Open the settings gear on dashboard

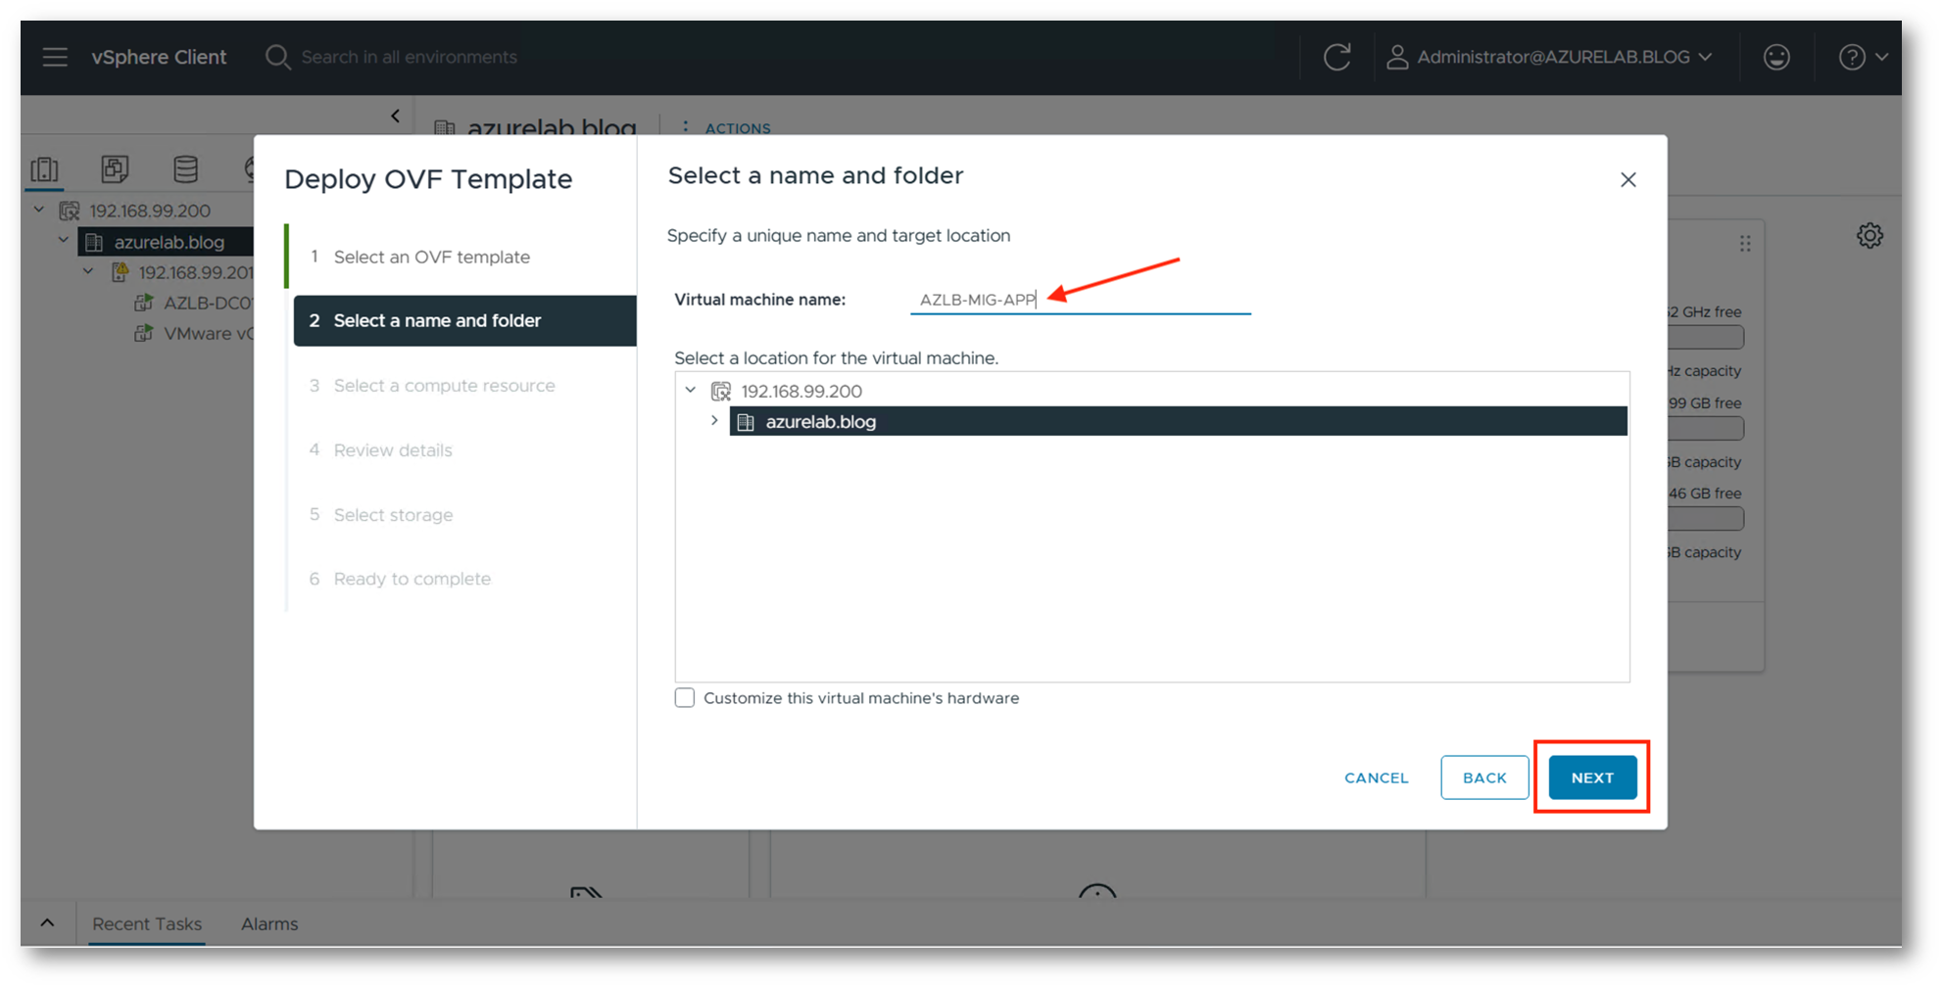tap(1870, 236)
